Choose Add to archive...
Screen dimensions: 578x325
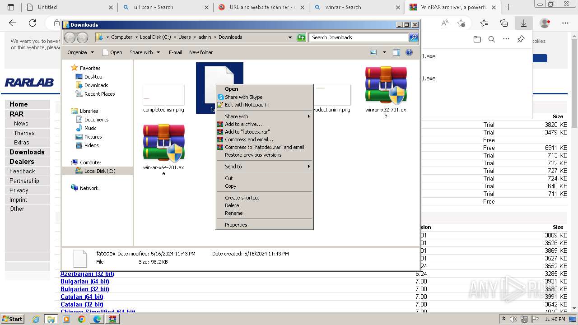tap(264, 124)
